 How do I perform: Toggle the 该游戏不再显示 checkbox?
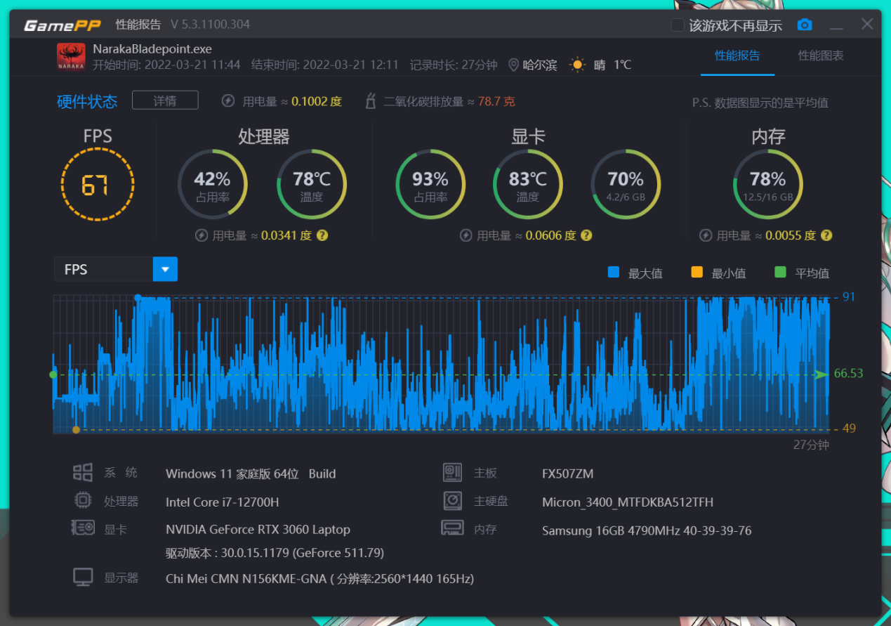click(678, 25)
